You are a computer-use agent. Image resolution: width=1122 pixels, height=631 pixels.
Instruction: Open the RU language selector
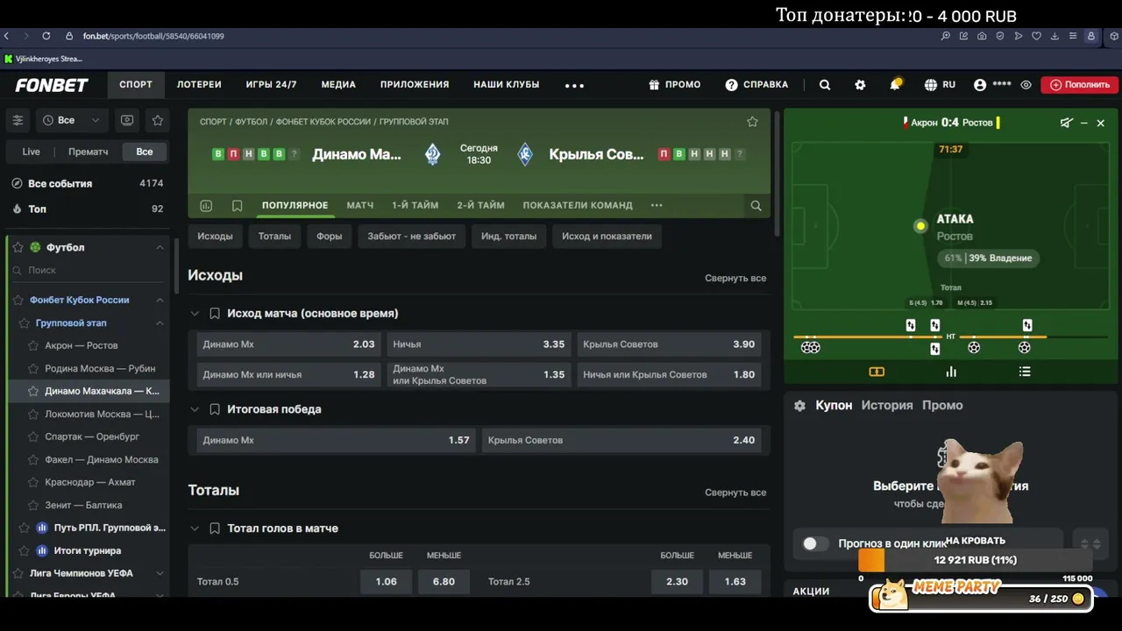(x=940, y=85)
